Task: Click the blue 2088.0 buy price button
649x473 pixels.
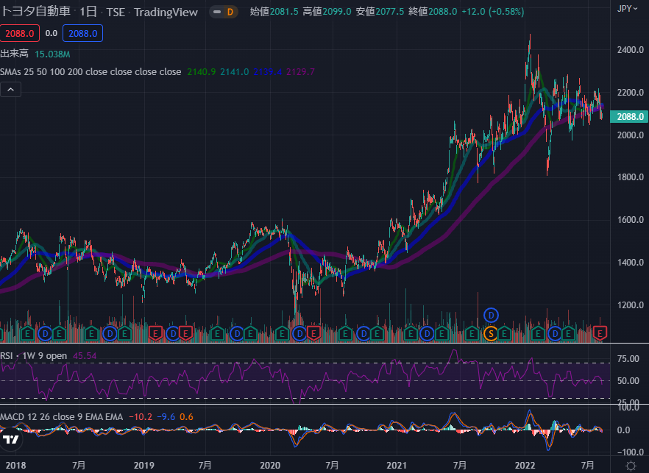Action: [x=82, y=34]
